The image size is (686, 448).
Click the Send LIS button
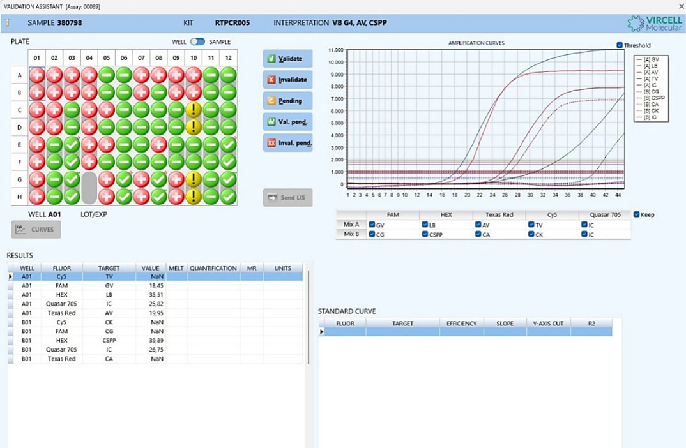pyautogui.click(x=287, y=198)
